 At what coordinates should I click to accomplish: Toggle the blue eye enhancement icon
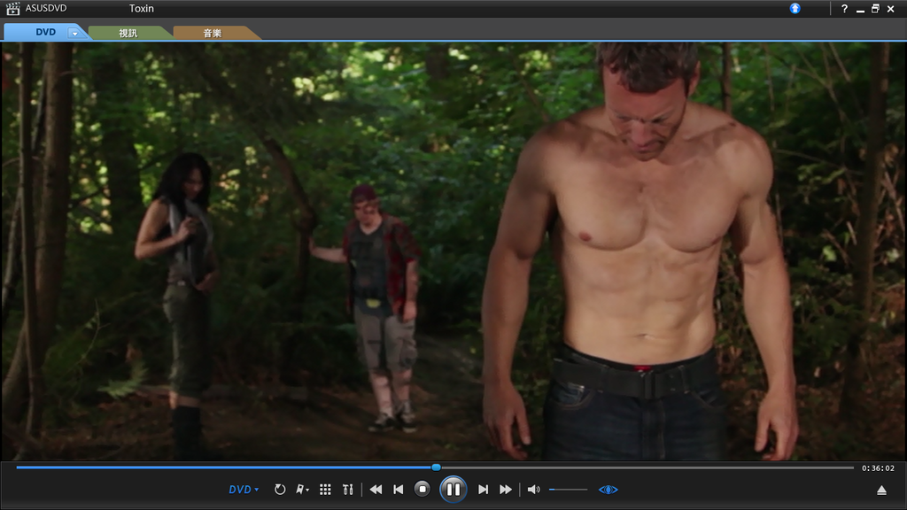(x=608, y=490)
